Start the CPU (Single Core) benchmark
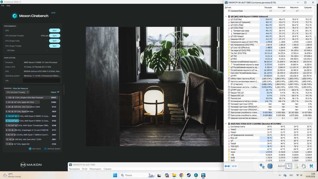This screenshot has width=318, height=179. tap(55, 41)
